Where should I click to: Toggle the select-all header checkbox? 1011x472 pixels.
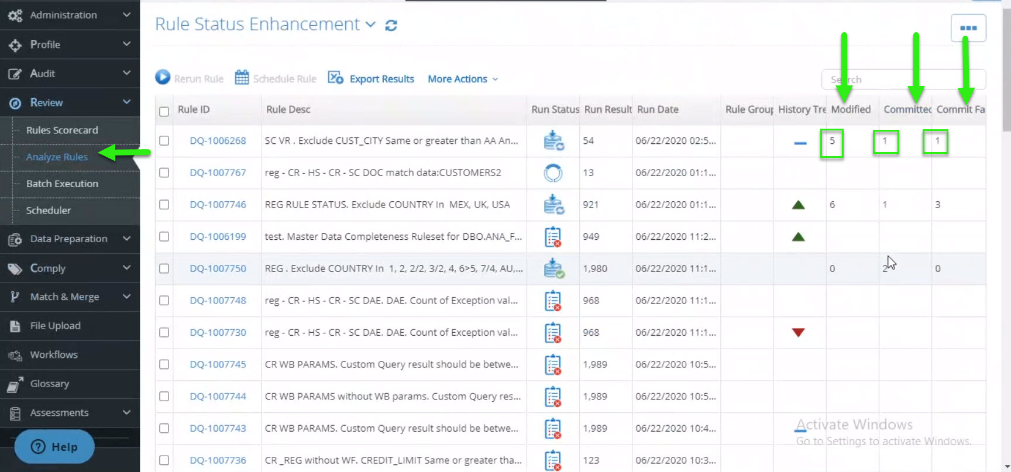click(x=164, y=111)
